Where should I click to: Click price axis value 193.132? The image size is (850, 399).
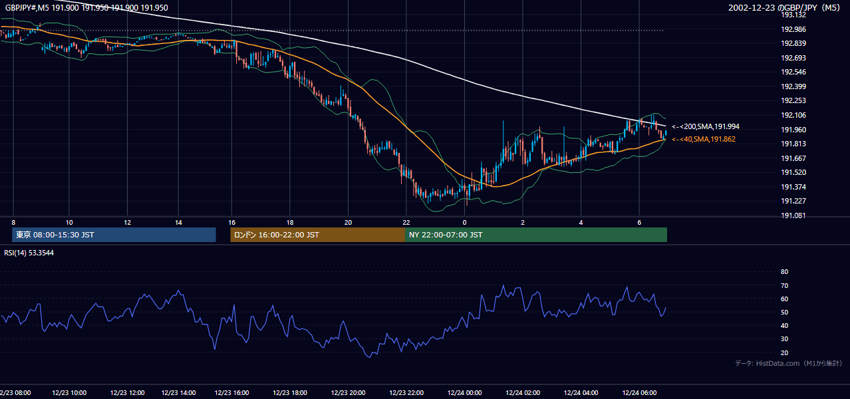(793, 15)
